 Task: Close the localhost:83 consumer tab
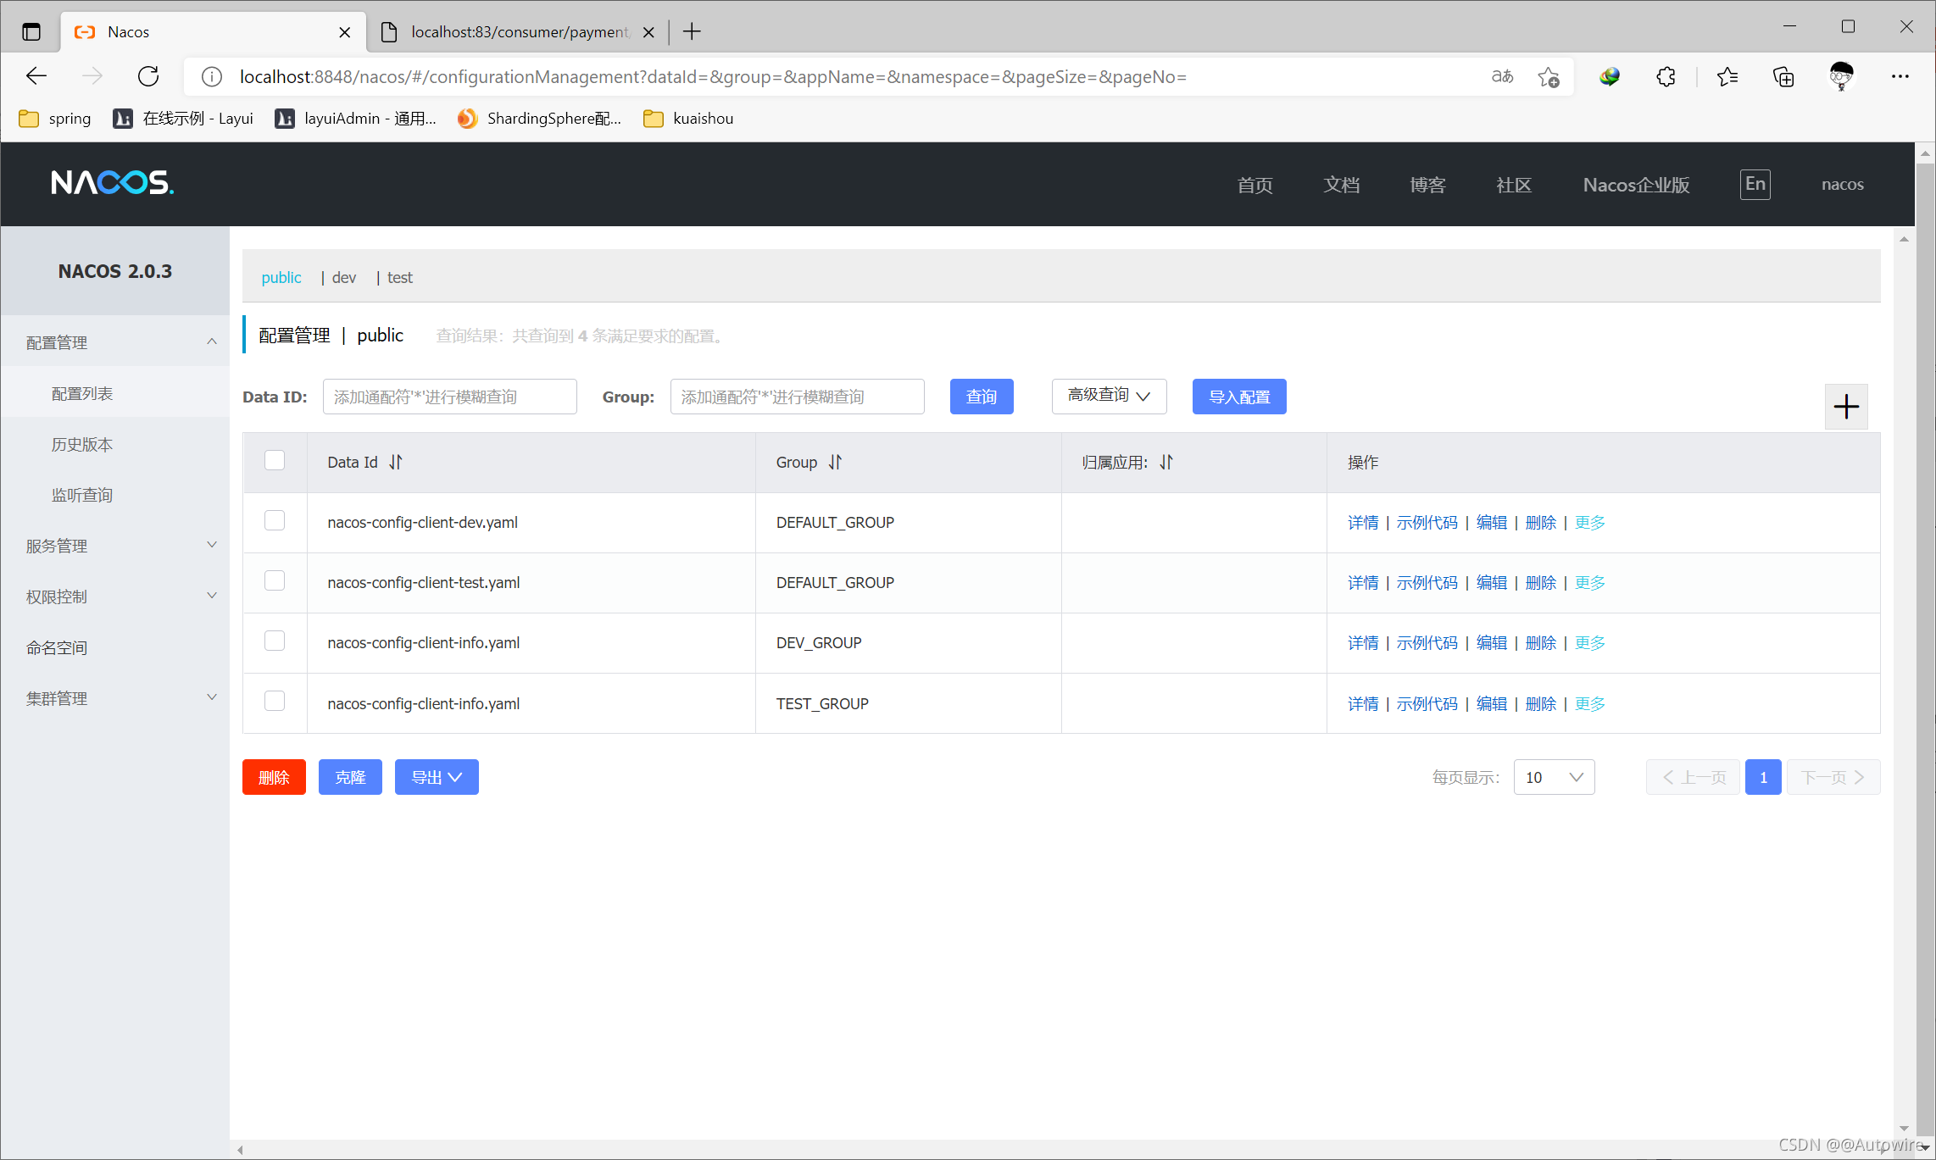pyautogui.click(x=648, y=32)
